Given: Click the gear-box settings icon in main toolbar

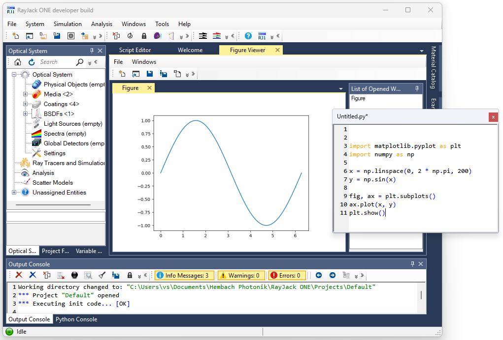Looking at the screenshot, I should pos(71,36).
